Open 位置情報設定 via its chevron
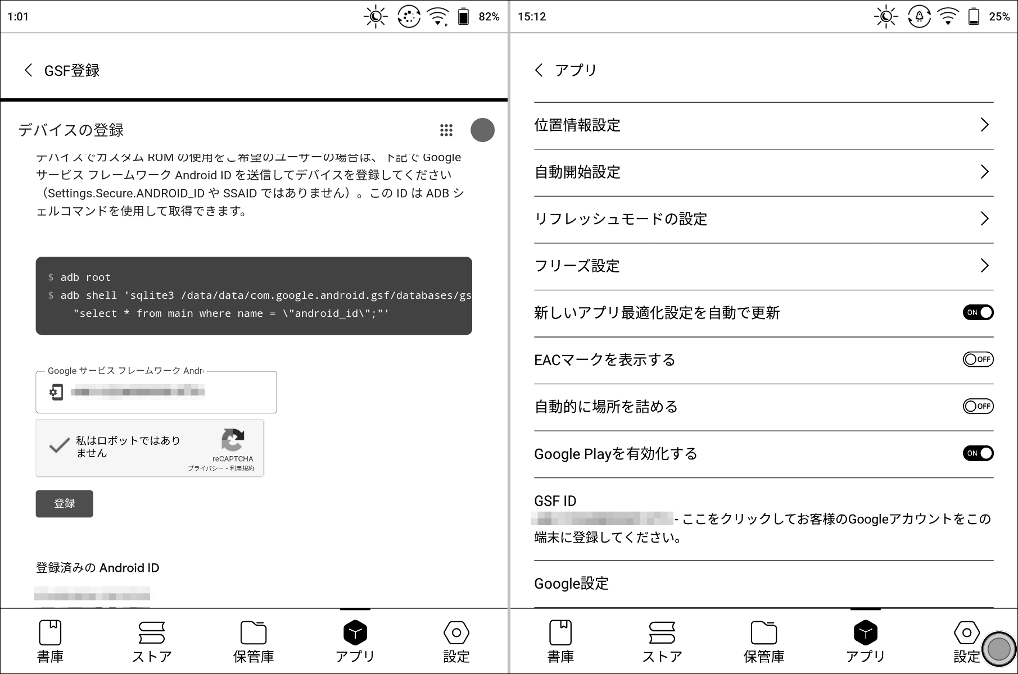 [984, 125]
